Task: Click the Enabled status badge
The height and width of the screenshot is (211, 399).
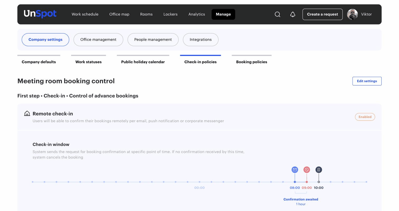Action: (365, 117)
